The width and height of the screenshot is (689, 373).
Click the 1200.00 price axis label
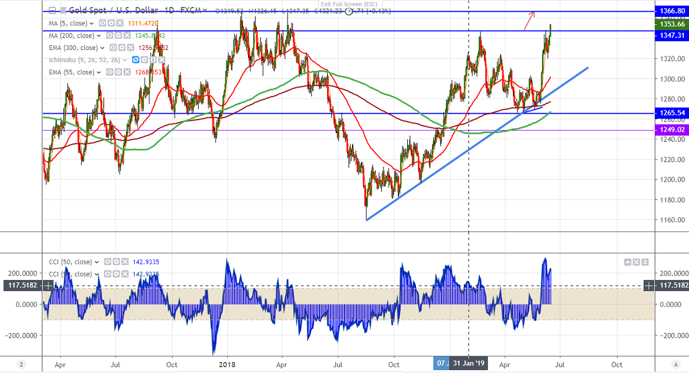[x=672, y=180]
